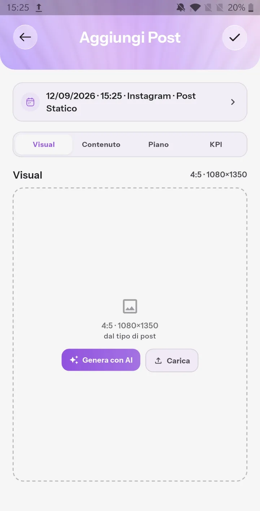The width and height of the screenshot is (260, 511).
Task: Tap the muted notification bell icon
Action: point(180,8)
